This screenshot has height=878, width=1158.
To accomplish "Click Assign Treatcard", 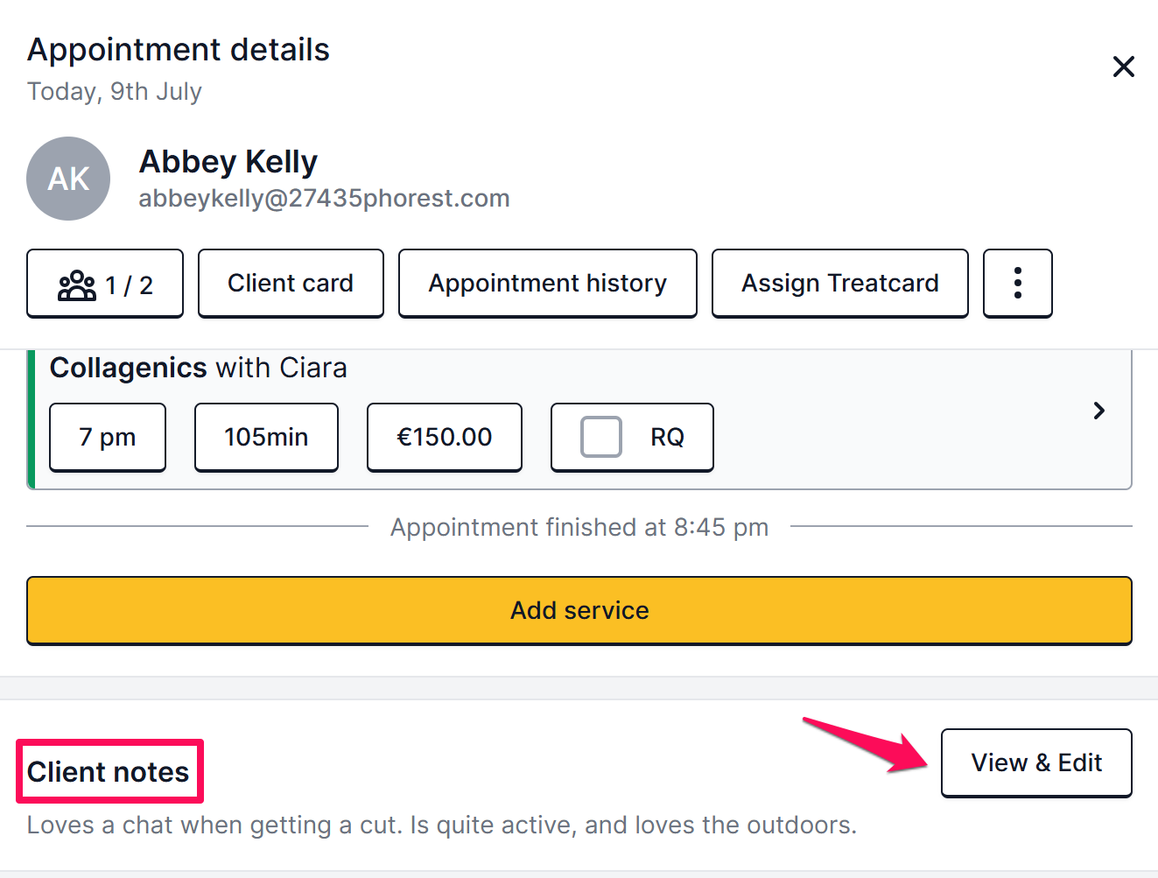I will [x=840, y=284].
